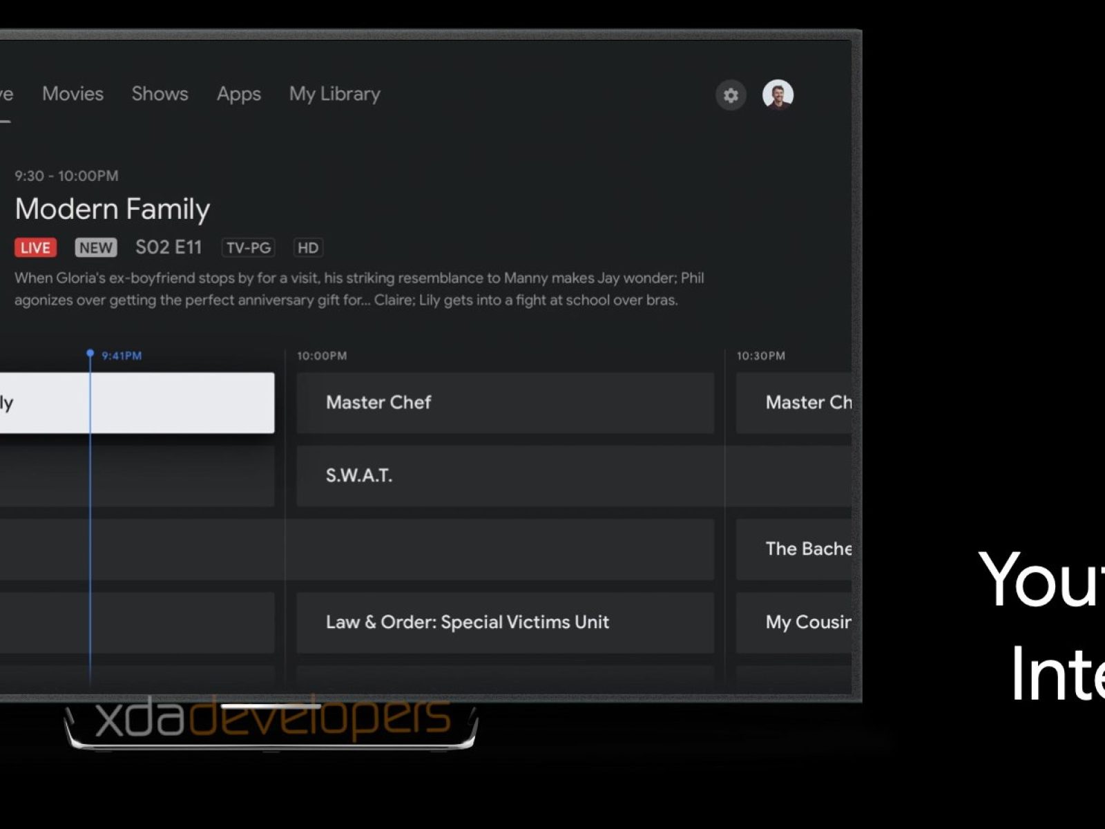Viewport: 1105px width, 829px height.
Task: Click the xda developers logo
Action: pyautogui.click(x=272, y=718)
